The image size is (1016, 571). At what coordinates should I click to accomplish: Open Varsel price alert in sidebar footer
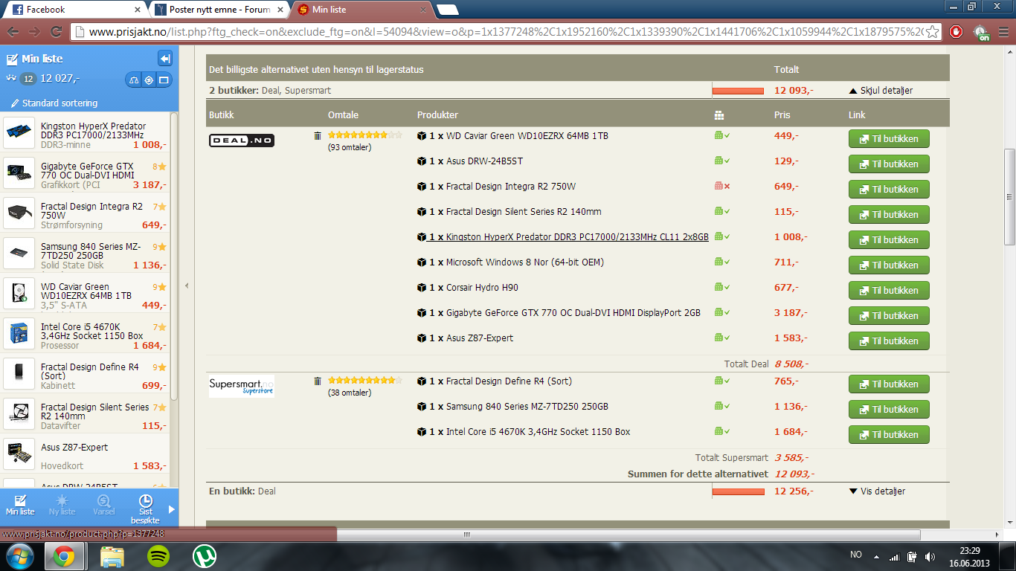click(104, 505)
